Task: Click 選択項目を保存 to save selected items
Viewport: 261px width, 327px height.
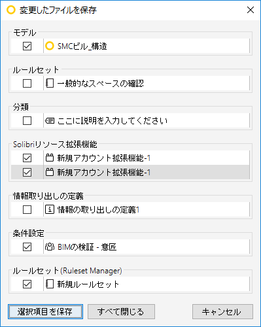Action: tap(45, 312)
